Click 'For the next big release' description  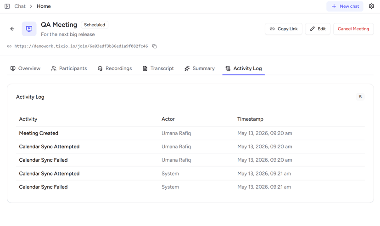pos(68,34)
